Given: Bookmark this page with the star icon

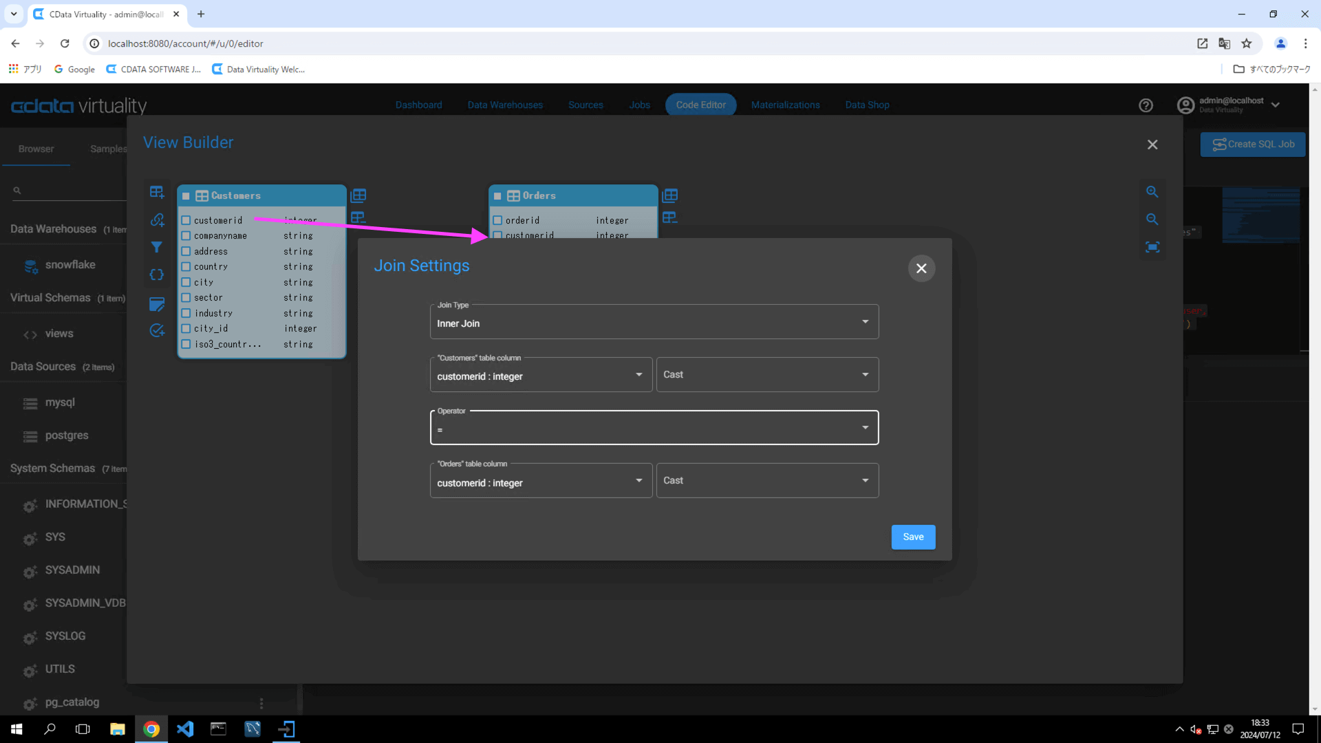Looking at the screenshot, I should (x=1247, y=43).
